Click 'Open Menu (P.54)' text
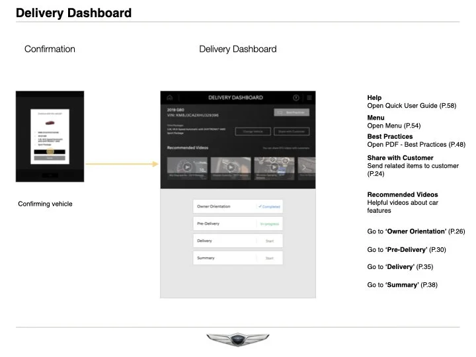 (x=394, y=126)
